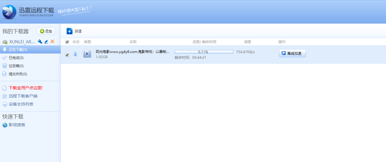Open the 远程下载客户端 link
Viewport: 386px width, 162px height.
[x=23, y=96]
